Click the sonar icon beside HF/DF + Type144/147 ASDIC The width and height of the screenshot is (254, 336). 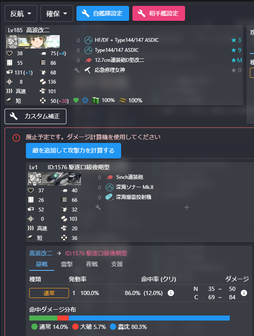(88, 40)
